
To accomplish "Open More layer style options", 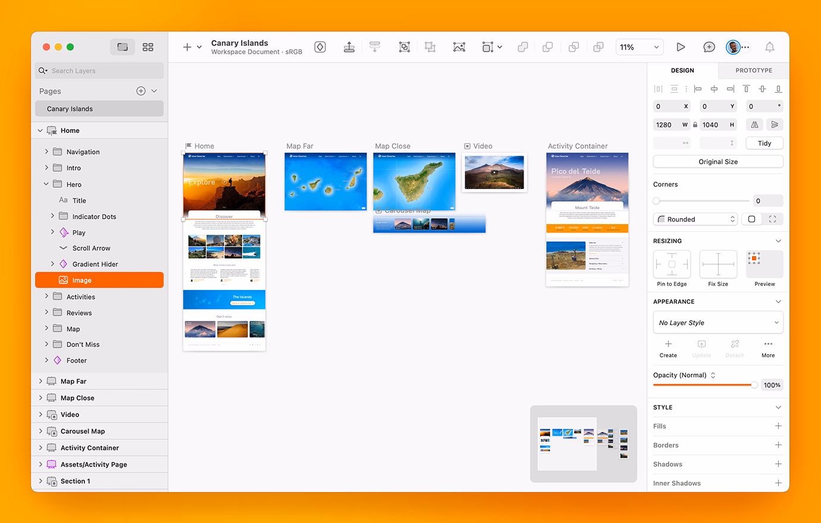I will click(768, 349).
